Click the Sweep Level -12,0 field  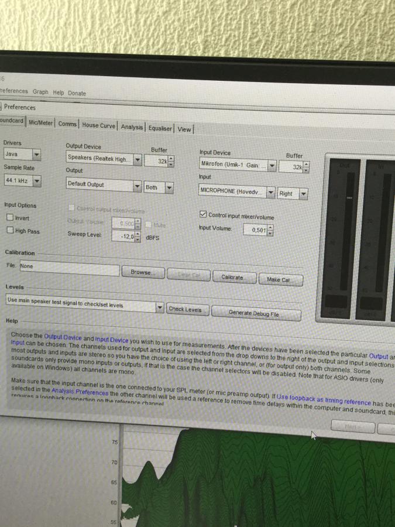tap(123, 237)
